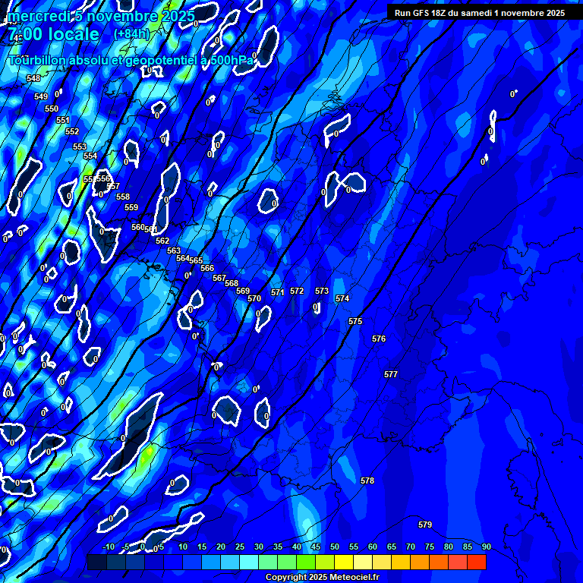
Task: Click the '(+84h)' forecast offset label
Action: click(132, 34)
